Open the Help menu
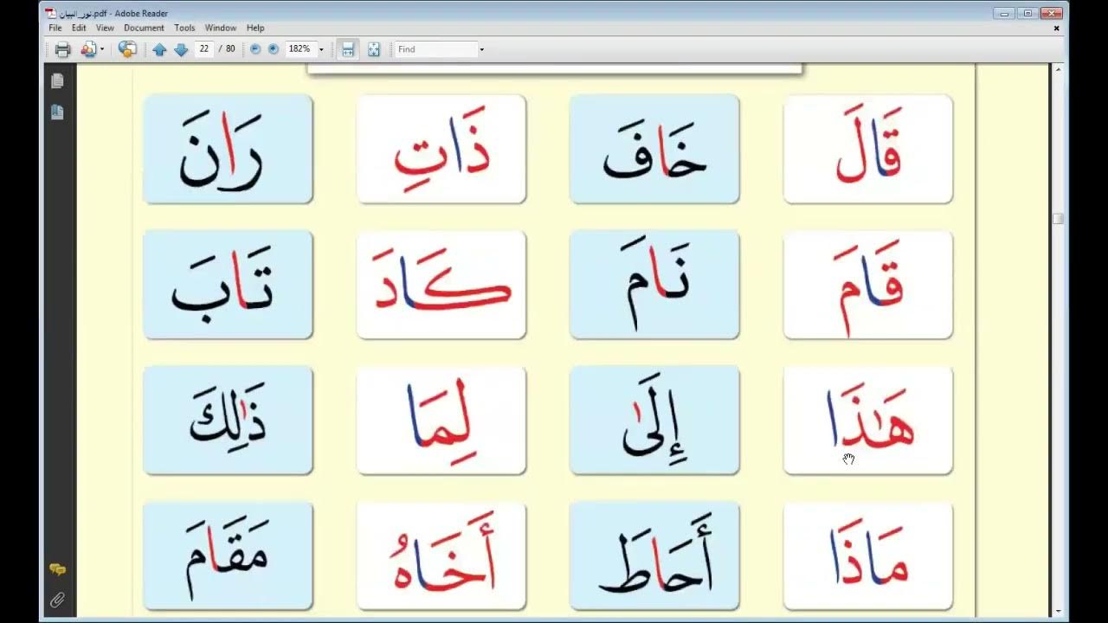 [x=255, y=28]
